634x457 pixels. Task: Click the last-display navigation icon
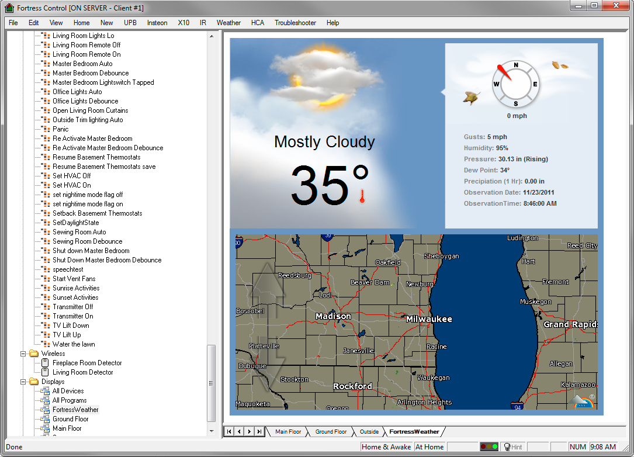(259, 431)
